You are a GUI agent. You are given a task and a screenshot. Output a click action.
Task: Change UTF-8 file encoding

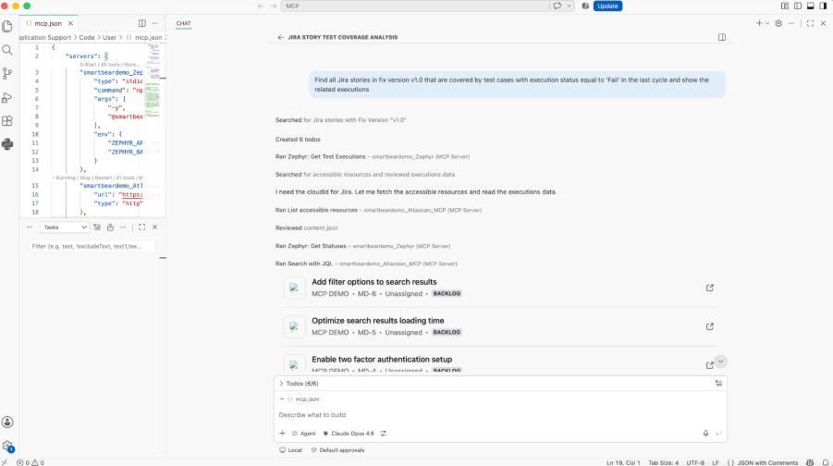point(695,463)
